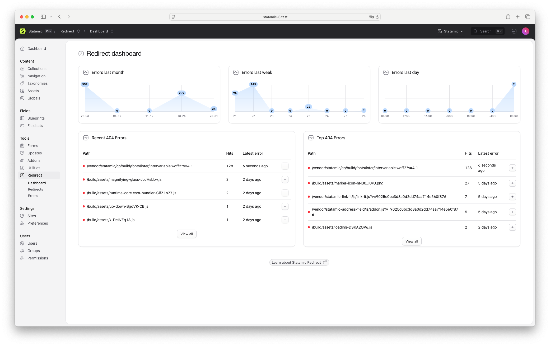Click Safari's Share icon

[x=508, y=17]
